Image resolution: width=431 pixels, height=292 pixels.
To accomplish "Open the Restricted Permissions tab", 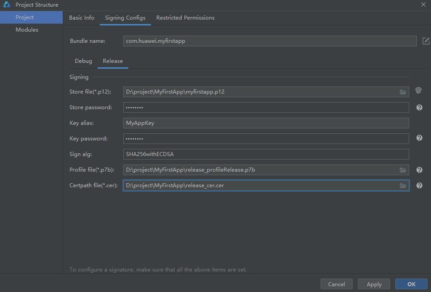I will [x=185, y=18].
